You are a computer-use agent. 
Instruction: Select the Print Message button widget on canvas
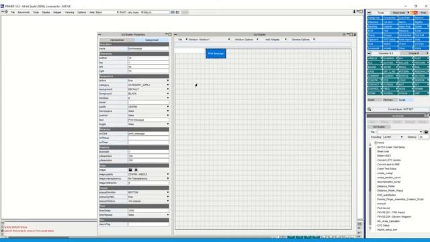[216, 54]
